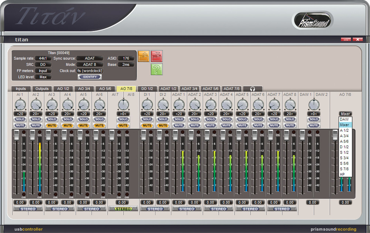370x233 pixels.
Task: Click the ADAT 7 pan knob
Action: click(x=274, y=105)
